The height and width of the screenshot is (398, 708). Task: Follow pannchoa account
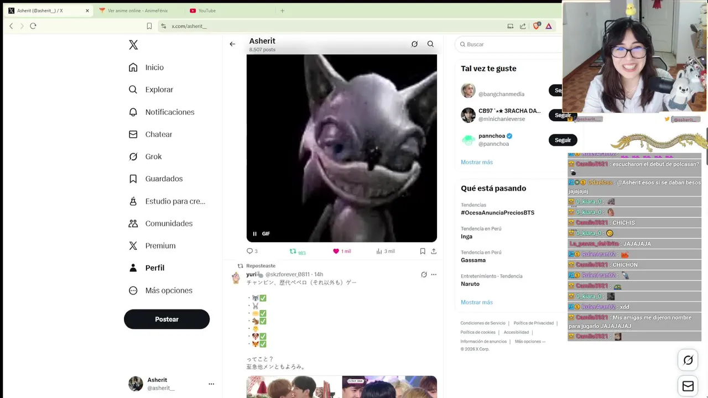point(563,140)
